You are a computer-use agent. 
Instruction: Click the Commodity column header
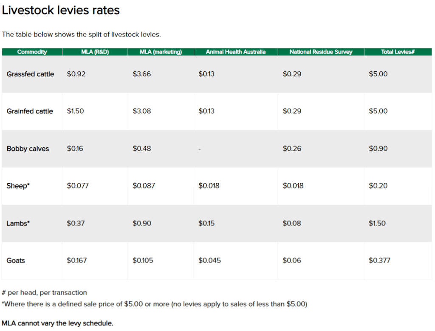click(x=32, y=52)
